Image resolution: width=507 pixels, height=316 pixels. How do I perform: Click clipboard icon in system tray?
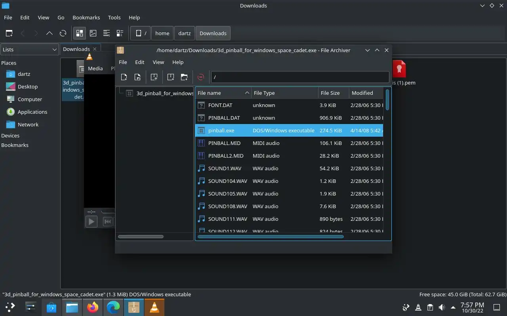point(430,307)
